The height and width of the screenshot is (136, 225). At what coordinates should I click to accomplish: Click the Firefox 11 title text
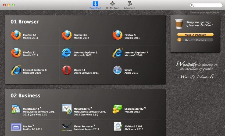point(29,52)
